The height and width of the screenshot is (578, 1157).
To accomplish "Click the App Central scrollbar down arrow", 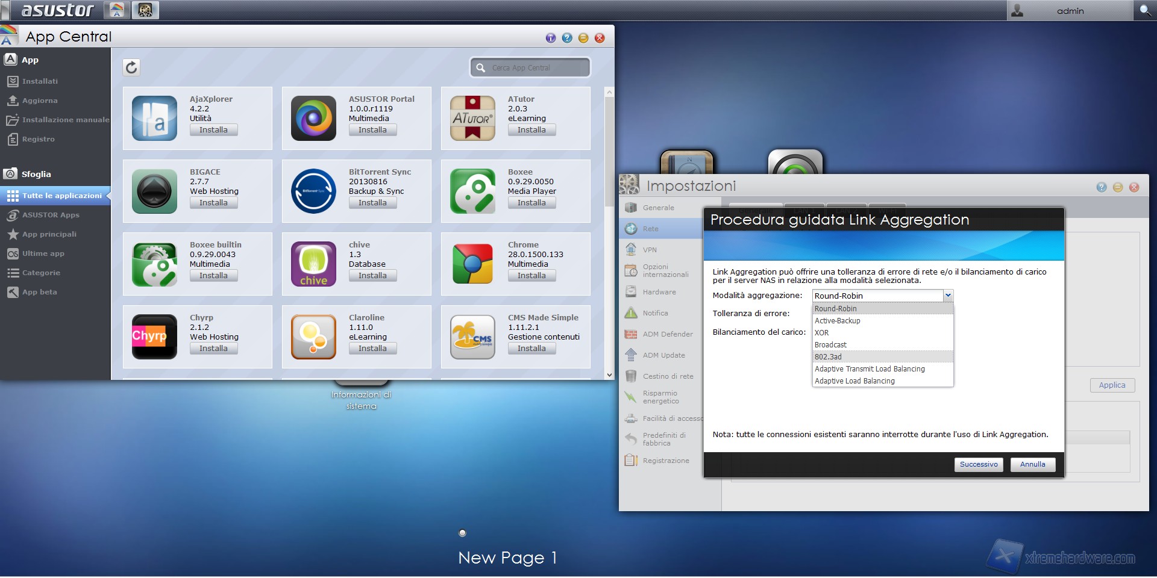I will (609, 374).
